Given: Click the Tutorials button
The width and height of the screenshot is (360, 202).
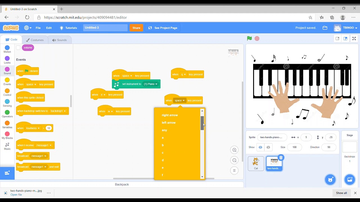Looking at the screenshot, I should point(68,28).
